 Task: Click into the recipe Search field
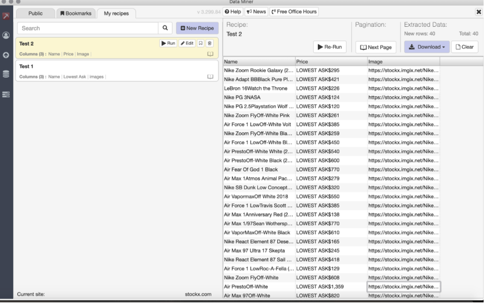(x=88, y=28)
